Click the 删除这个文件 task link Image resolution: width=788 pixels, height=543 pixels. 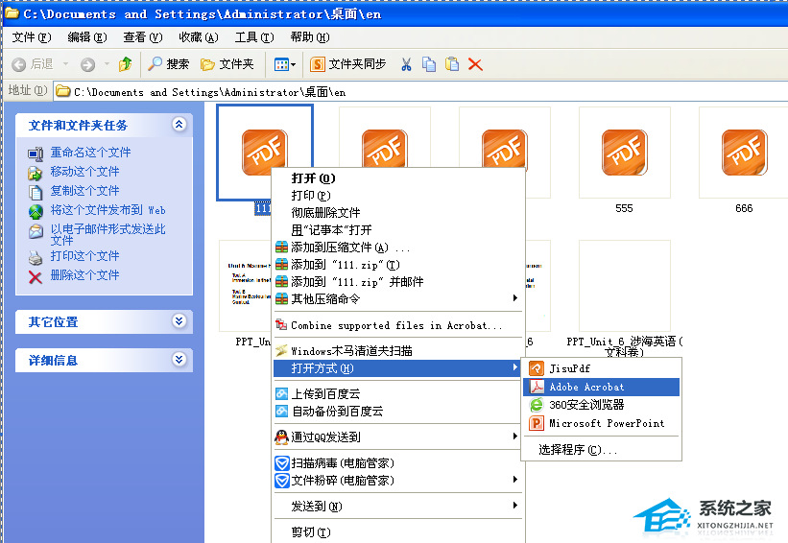(x=84, y=275)
